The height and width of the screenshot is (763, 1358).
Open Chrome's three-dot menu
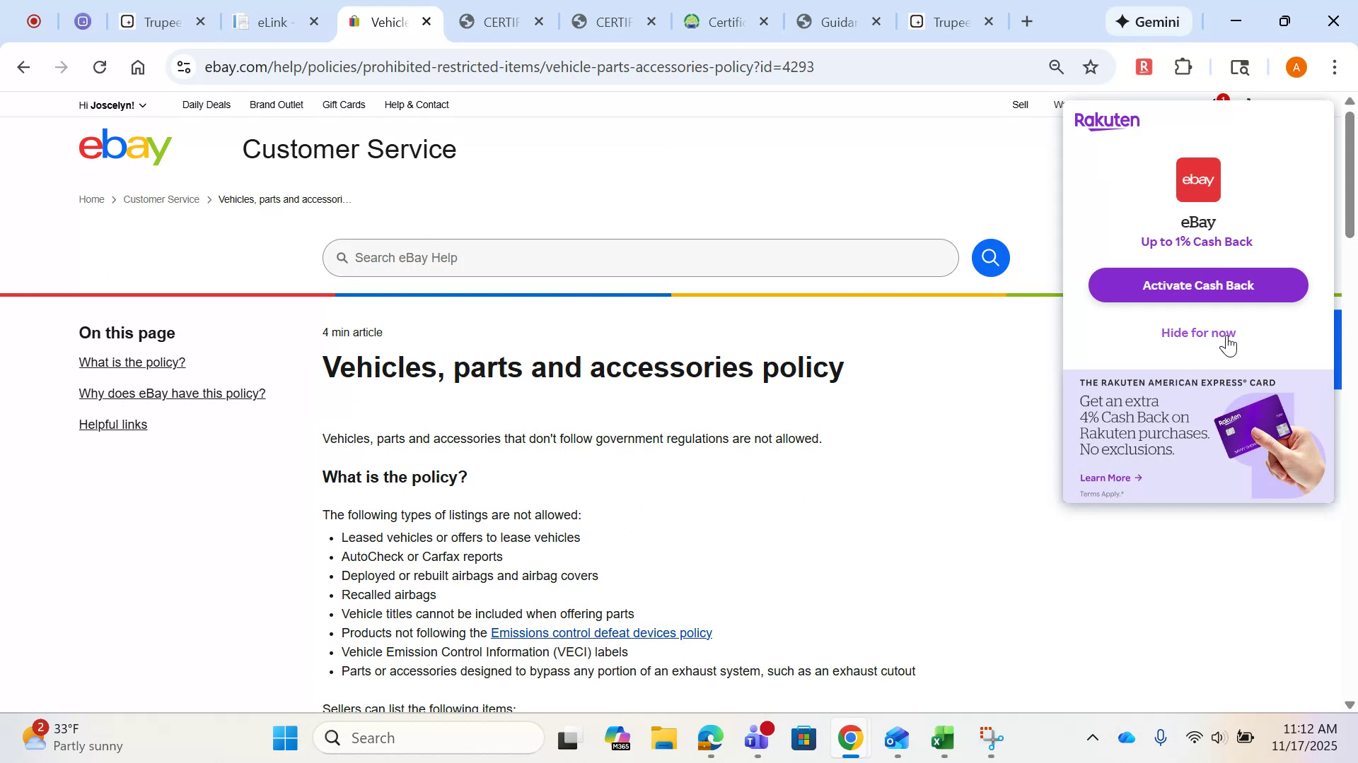1335,66
